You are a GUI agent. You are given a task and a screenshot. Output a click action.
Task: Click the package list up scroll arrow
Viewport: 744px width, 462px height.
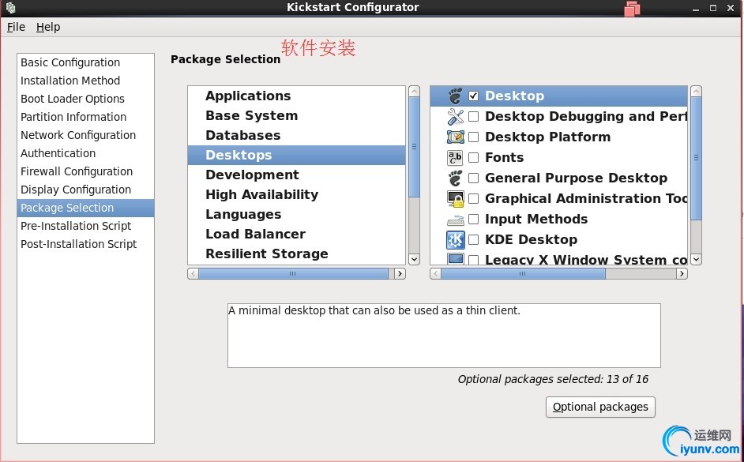click(x=696, y=92)
